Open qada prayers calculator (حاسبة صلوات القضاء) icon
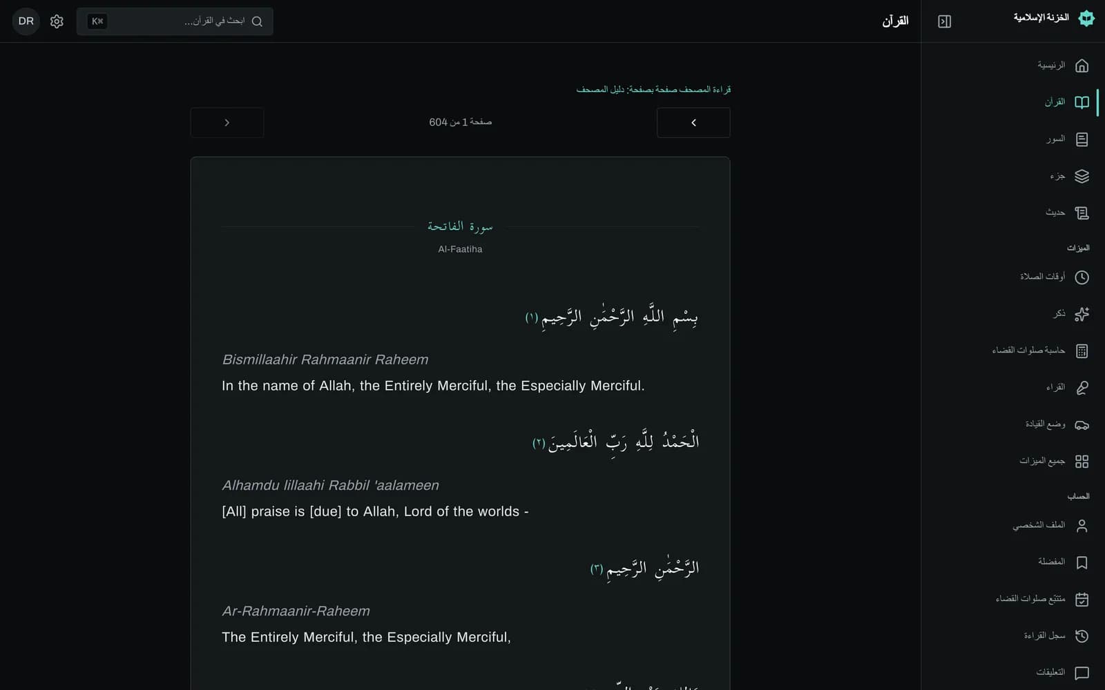The image size is (1105, 690). click(x=1082, y=351)
